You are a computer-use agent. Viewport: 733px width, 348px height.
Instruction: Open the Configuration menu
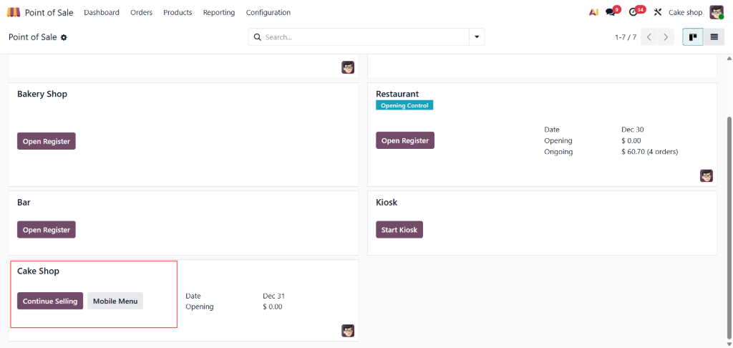[268, 12]
